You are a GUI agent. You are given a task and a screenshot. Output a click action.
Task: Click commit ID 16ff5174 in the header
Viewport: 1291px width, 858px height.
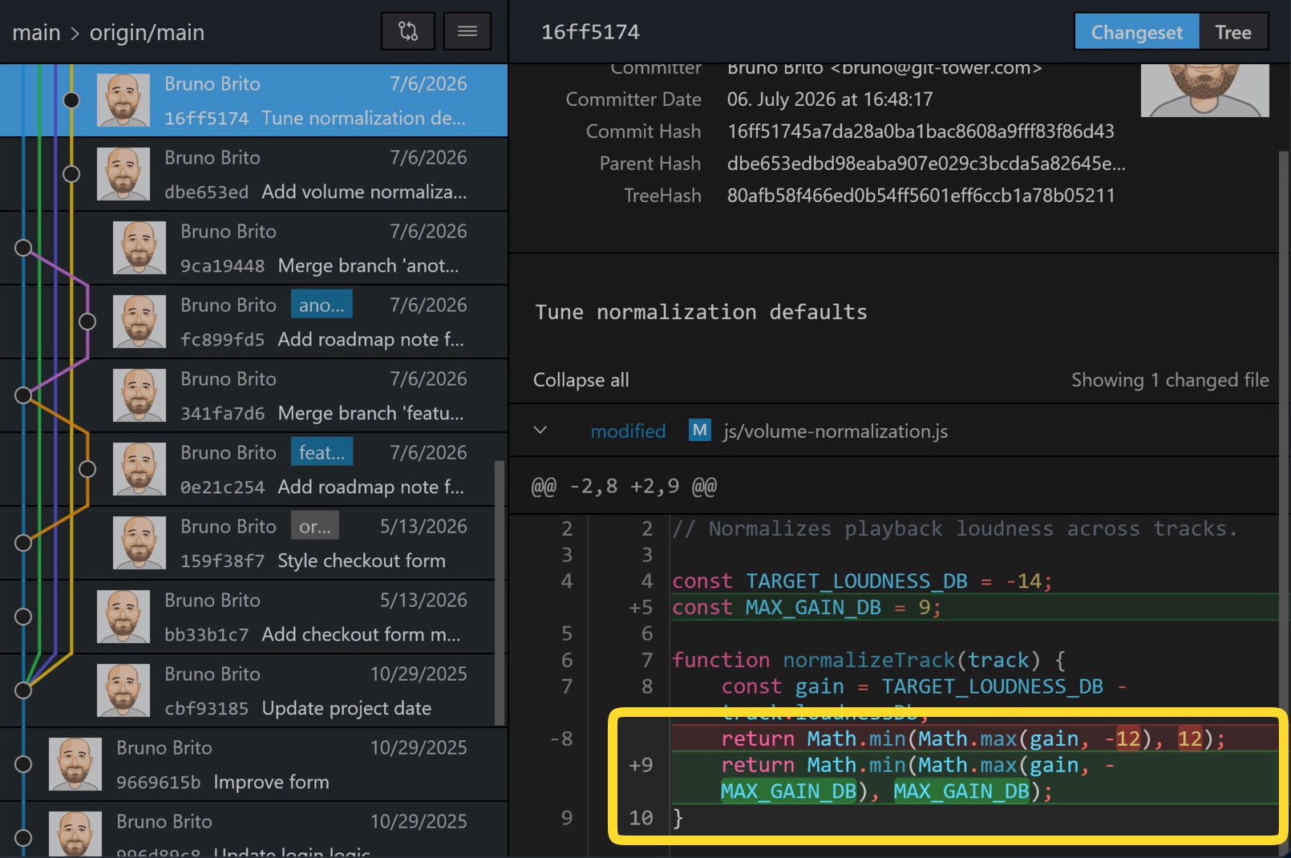(x=590, y=32)
